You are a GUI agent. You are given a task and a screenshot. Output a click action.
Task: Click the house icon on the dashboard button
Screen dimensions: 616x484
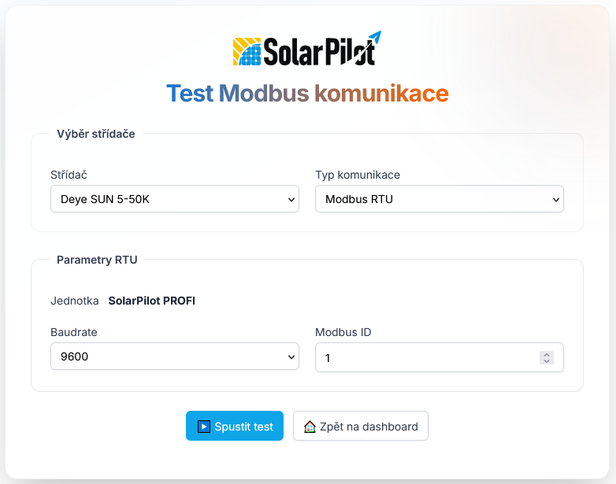(x=310, y=427)
